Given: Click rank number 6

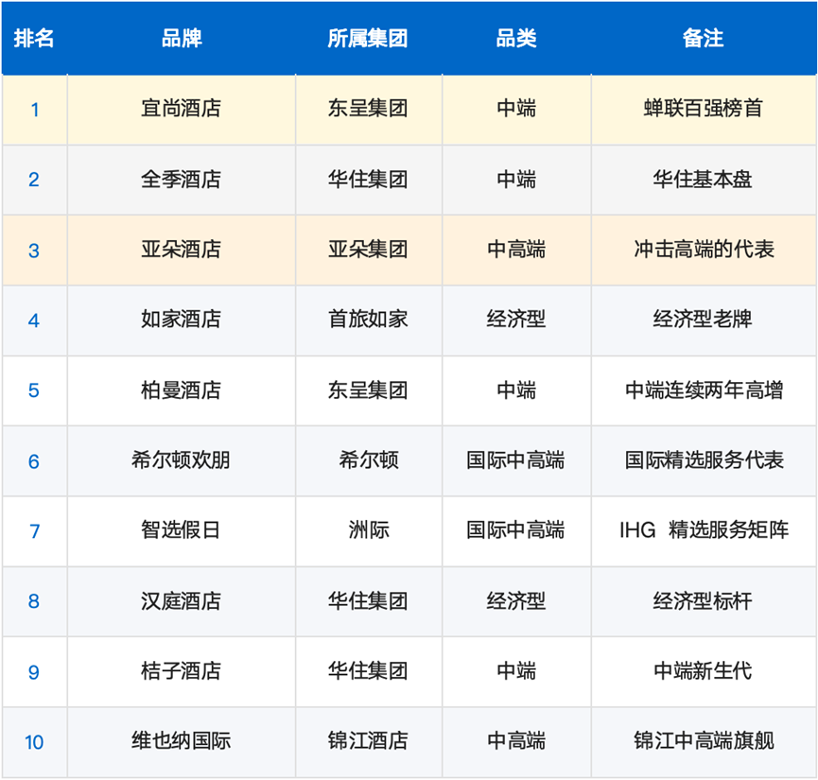Looking at the screenshot, I should click(34, 461).
